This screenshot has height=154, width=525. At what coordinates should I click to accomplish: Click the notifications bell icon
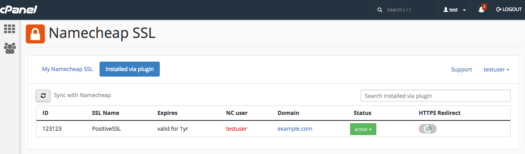click(481, 9)
